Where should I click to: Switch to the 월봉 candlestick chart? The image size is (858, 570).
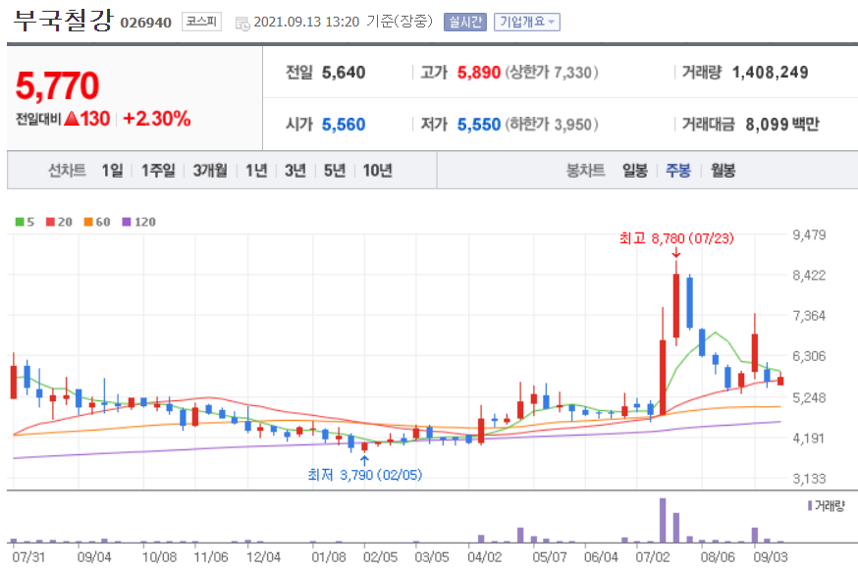723,171
